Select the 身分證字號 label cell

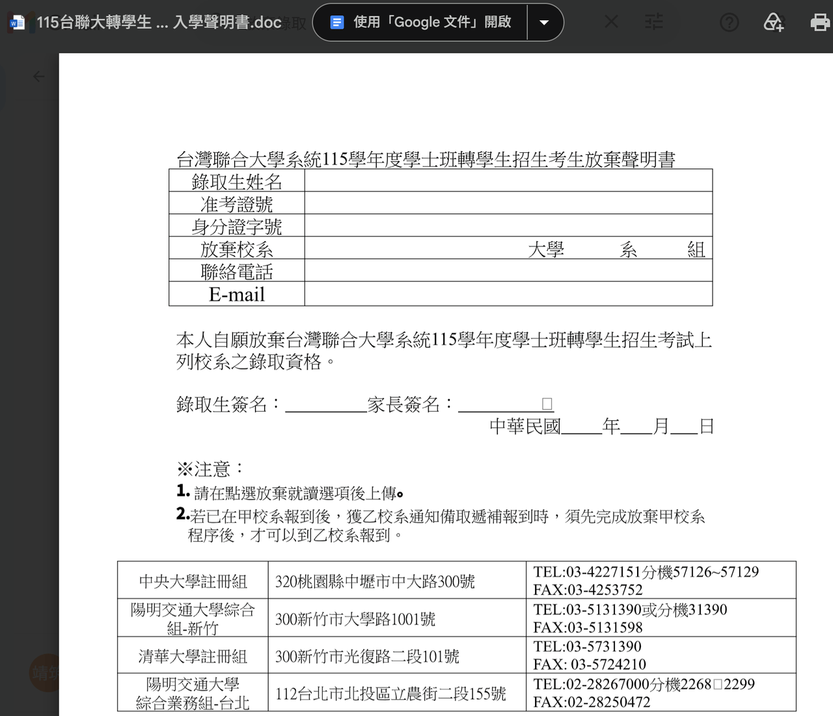coord(237,226)
